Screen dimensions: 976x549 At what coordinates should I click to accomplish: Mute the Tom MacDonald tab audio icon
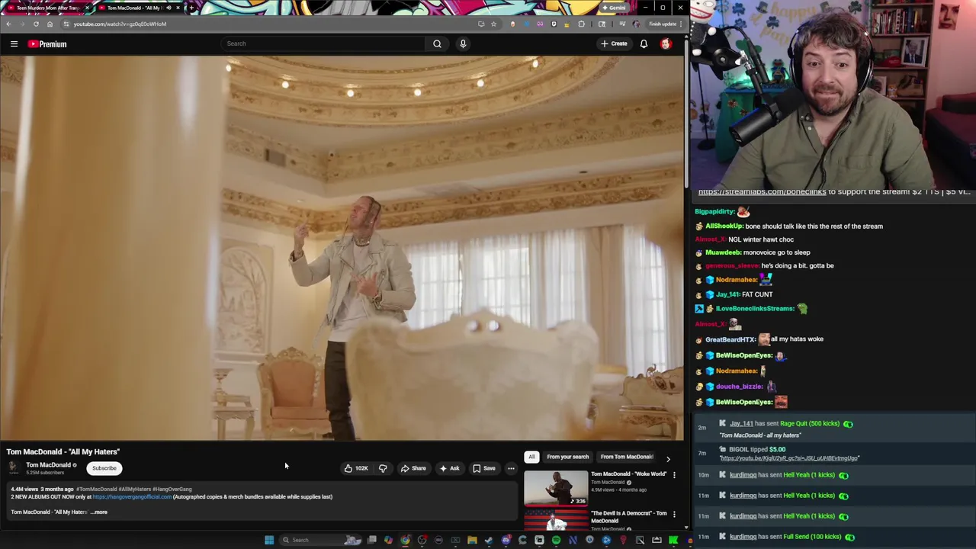point(169,8)
